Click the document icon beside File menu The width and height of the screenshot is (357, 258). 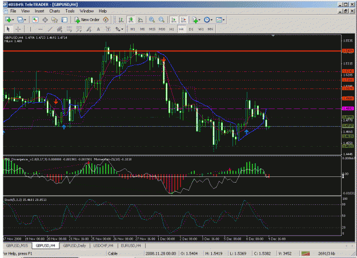(6, 11)
